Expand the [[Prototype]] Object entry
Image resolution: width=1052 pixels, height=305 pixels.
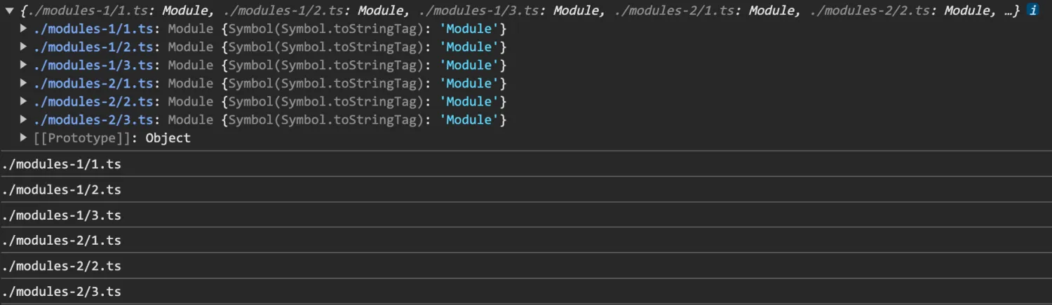click(x=24, y=138)
